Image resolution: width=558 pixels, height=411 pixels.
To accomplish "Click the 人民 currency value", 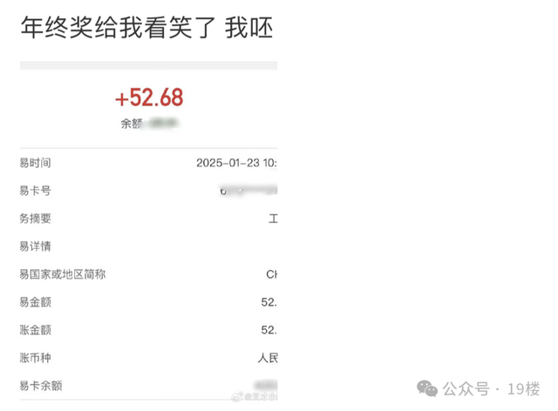I will click(268, 358).
